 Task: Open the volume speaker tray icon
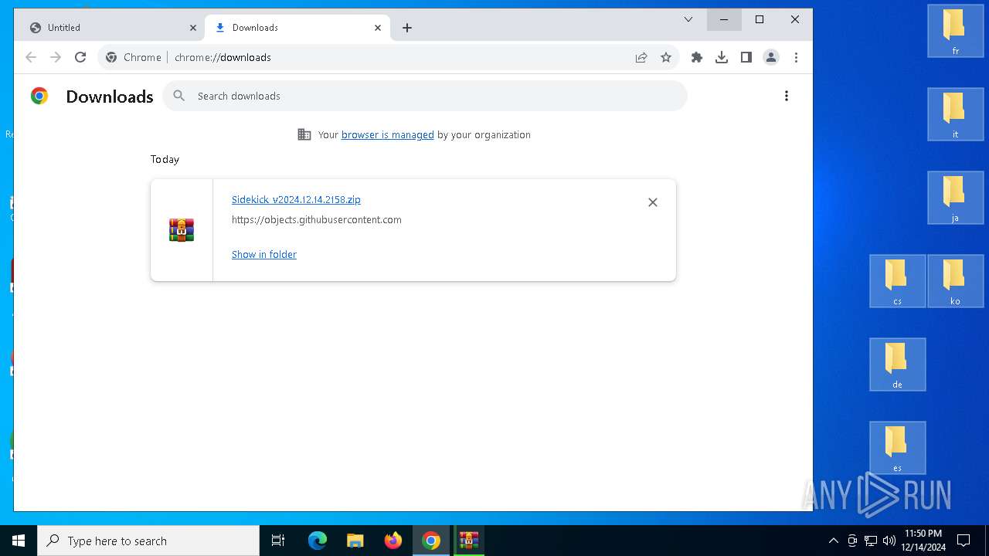pos(889,541)
